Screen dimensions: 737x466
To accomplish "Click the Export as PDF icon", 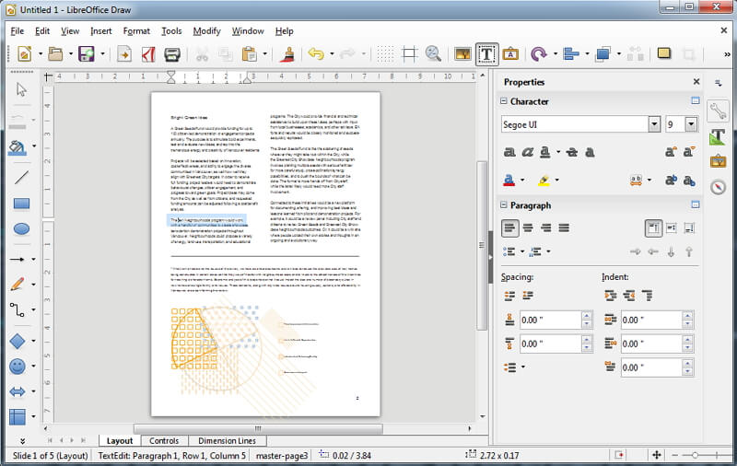I will point(147,54).
